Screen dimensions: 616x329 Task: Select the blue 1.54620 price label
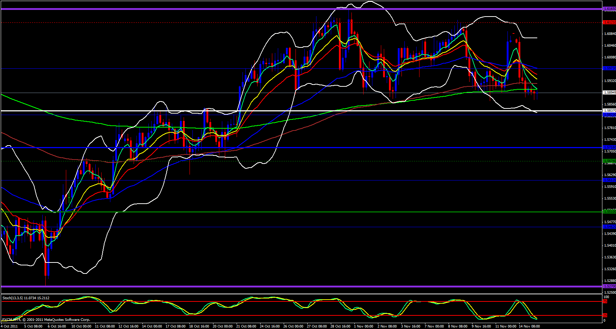tap(609, 227)
